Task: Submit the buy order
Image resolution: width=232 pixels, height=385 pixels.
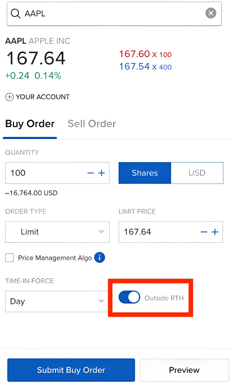Action: 71,370
